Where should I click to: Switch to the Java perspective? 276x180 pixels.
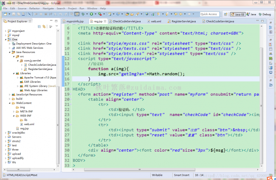point(251,14)
